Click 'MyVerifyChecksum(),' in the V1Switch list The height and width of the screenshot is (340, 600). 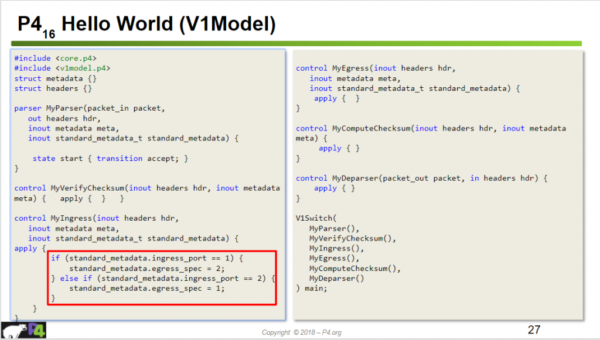352,238
